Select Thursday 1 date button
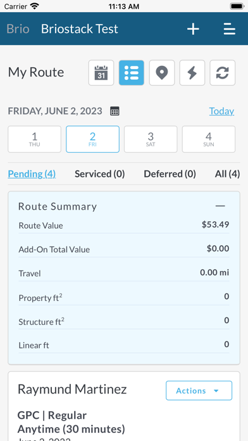 pyautogui.click(x=35, y=139)
